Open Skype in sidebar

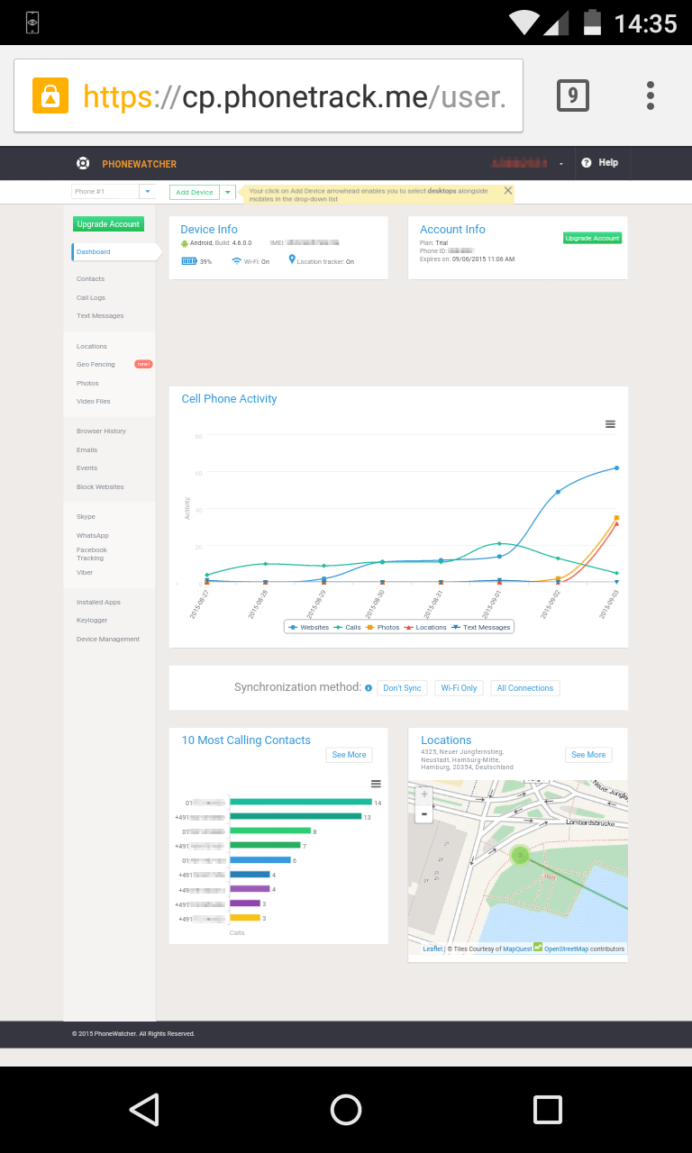click(x=86, y=517)
